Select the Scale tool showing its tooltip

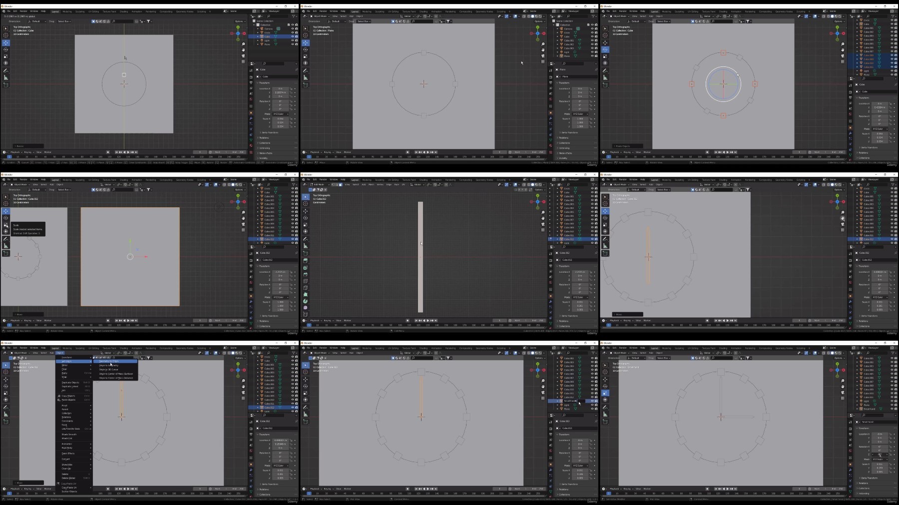tap(6, 225)
